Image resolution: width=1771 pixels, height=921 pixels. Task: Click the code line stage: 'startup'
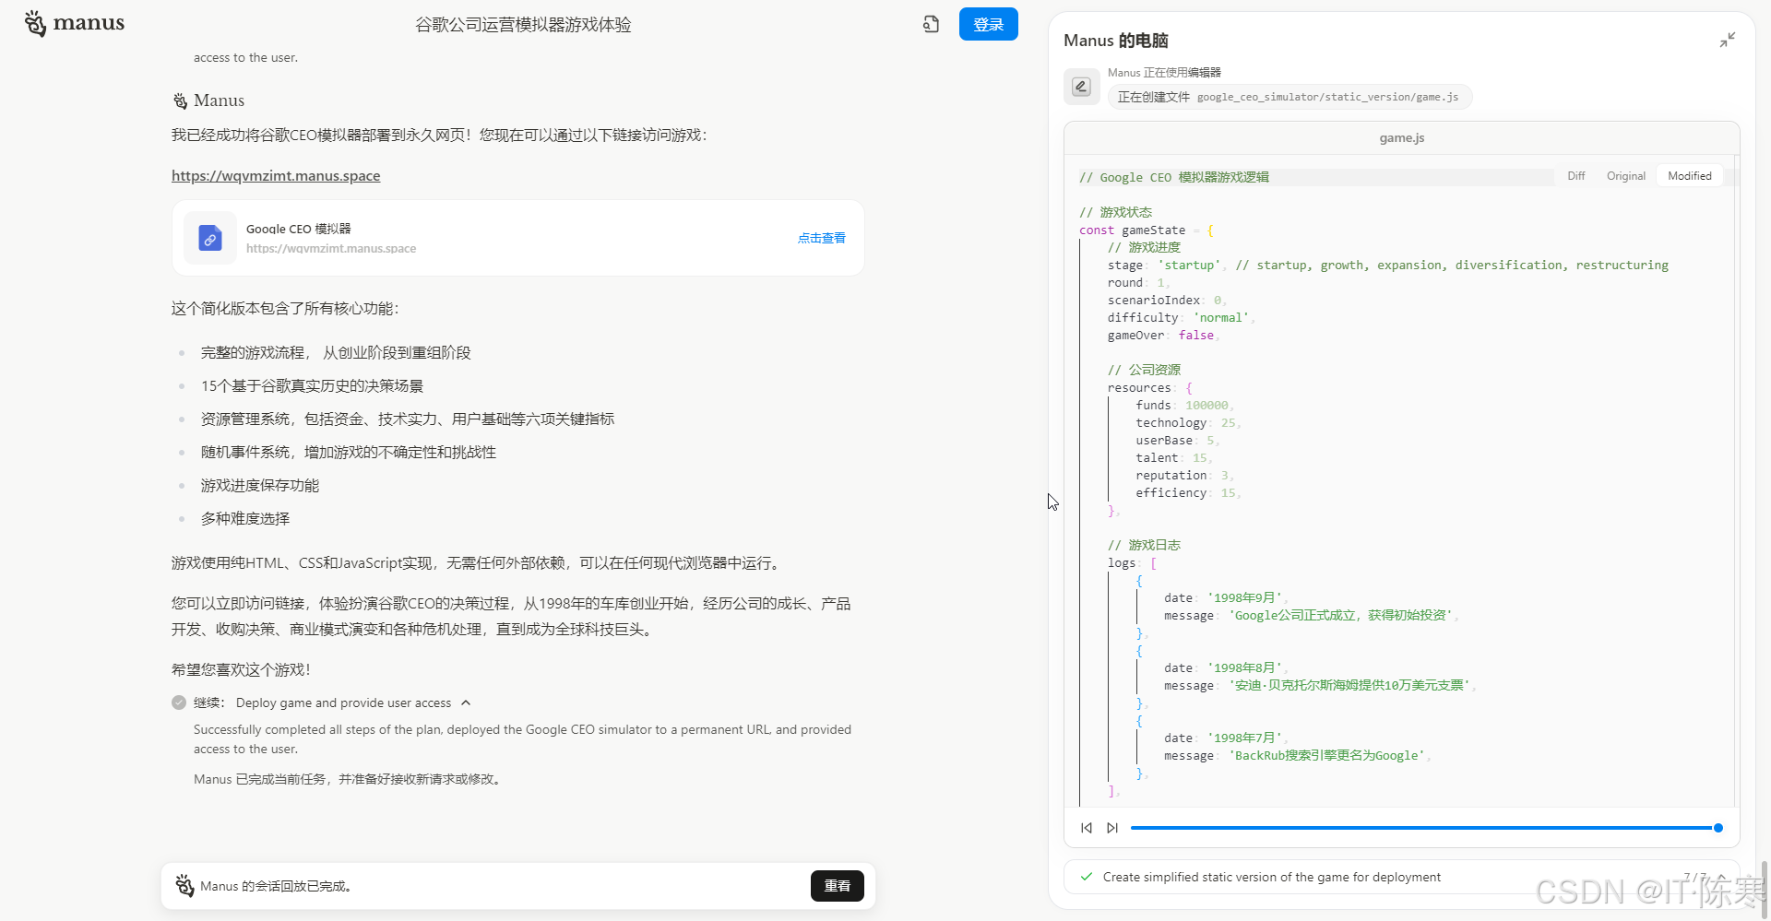click(x=1388, y=266)
